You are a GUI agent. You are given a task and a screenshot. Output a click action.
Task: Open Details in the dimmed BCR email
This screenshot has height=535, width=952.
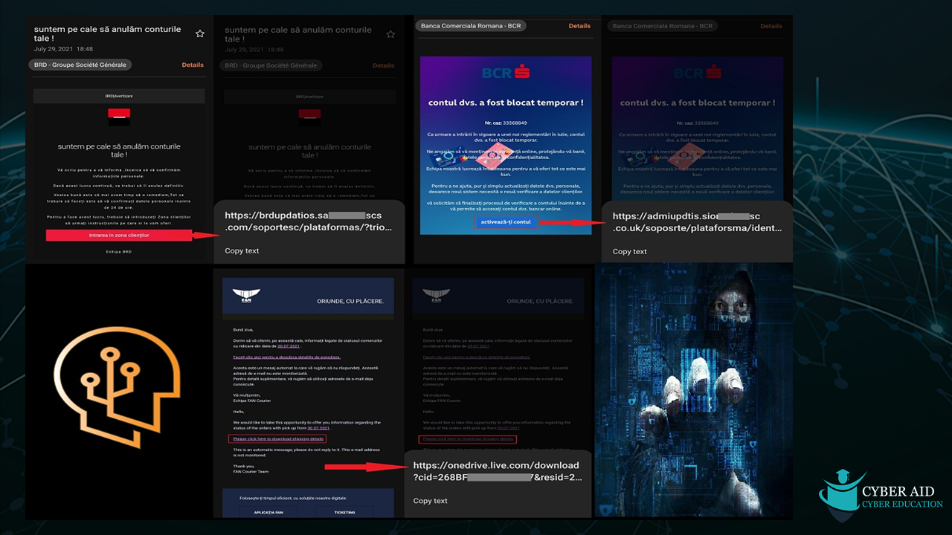click(771, 26)
